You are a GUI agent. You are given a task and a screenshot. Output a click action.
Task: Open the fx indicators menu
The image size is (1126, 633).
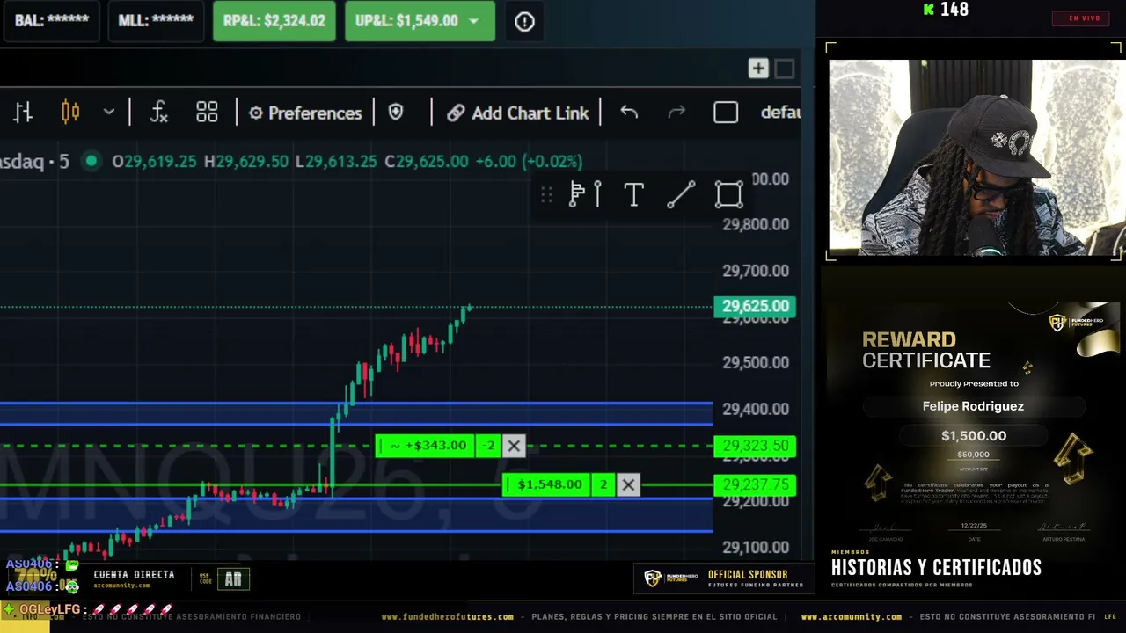[x=158, y=113]
